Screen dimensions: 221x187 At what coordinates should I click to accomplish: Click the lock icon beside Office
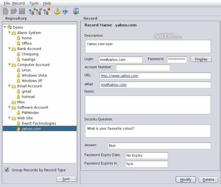click(19, 44)
